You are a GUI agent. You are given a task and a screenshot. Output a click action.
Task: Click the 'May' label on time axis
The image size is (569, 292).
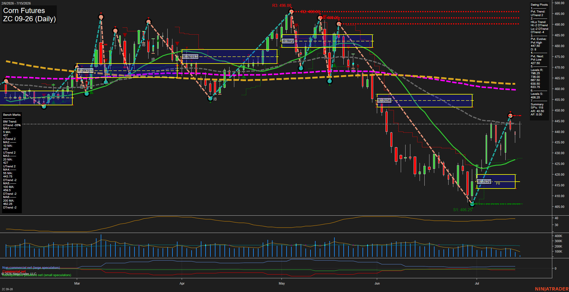pyautogui.click(x=282, y=283)
